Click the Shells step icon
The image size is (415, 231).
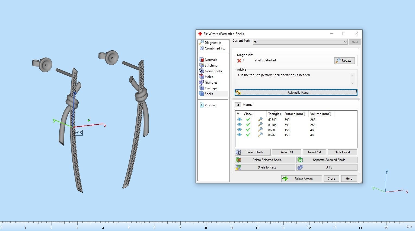(201, 94)
